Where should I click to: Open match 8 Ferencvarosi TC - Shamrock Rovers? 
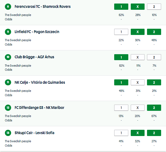coord(43,7)
